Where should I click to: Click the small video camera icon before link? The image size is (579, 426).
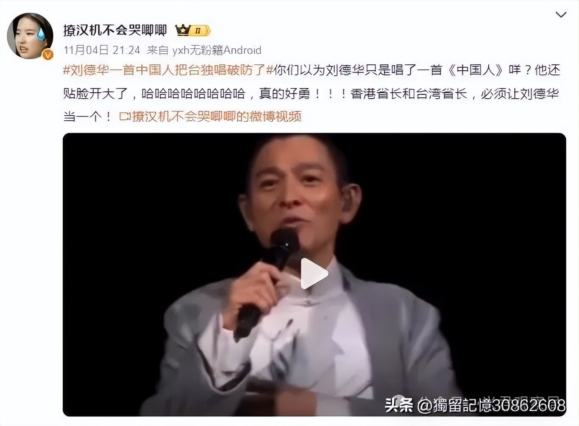tap(125, 116)
